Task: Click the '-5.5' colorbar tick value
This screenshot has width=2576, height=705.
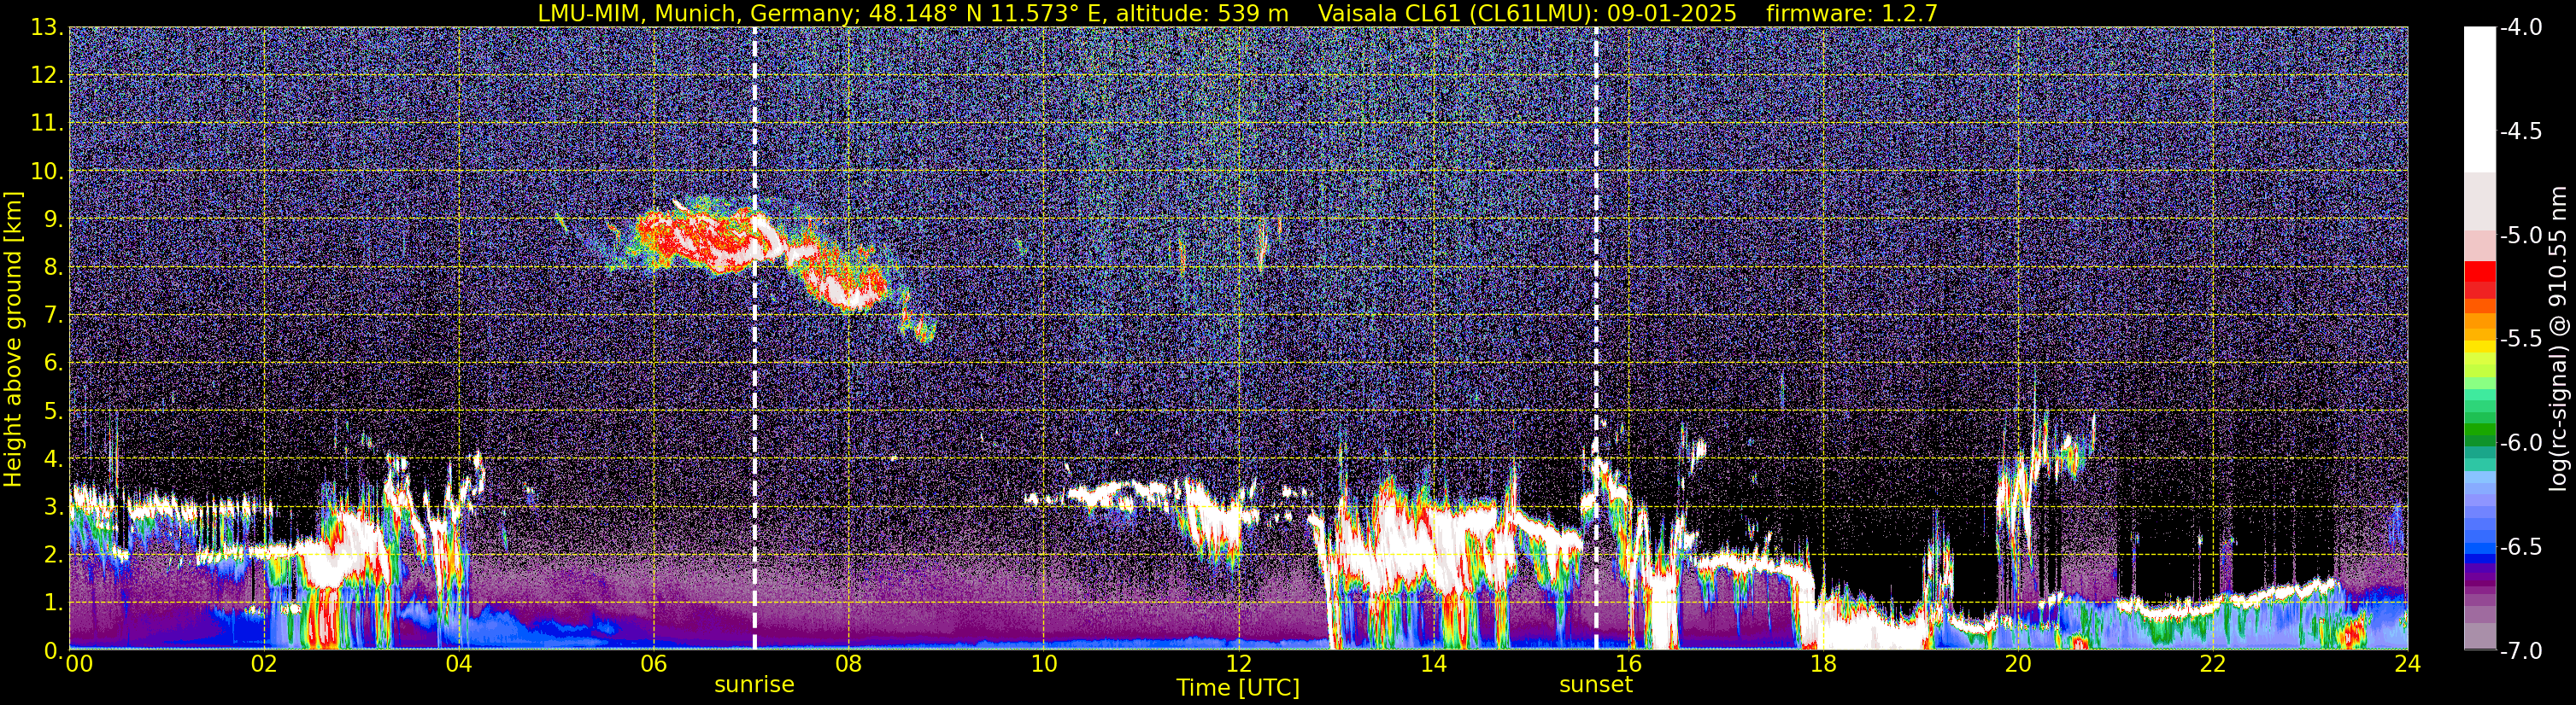Action: [x=2520, y=339]
